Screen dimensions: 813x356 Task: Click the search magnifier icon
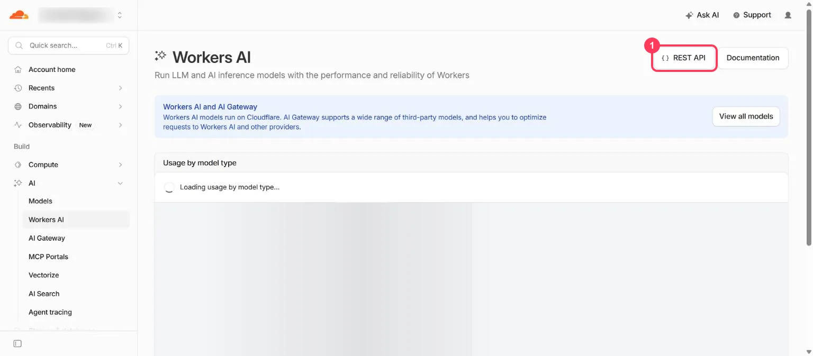coord(19,45)
